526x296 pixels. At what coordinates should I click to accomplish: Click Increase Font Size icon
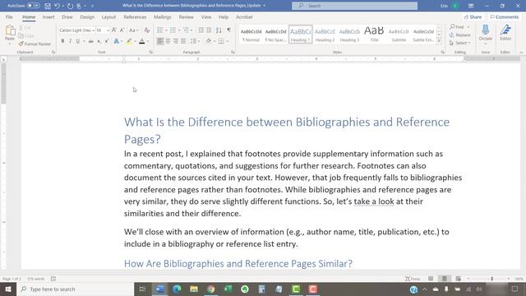[114, 30]
